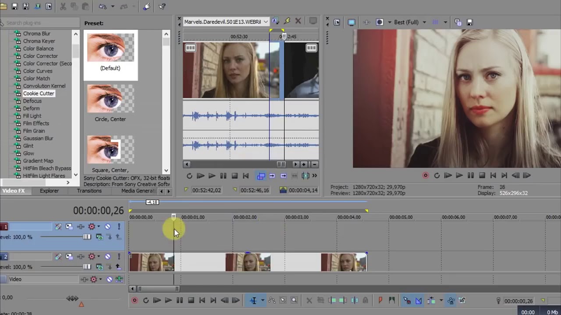The width and height of the screenshot is (561, 315).
Task: Select the Normal Edit tool
Action: click(x=253, y=301)
